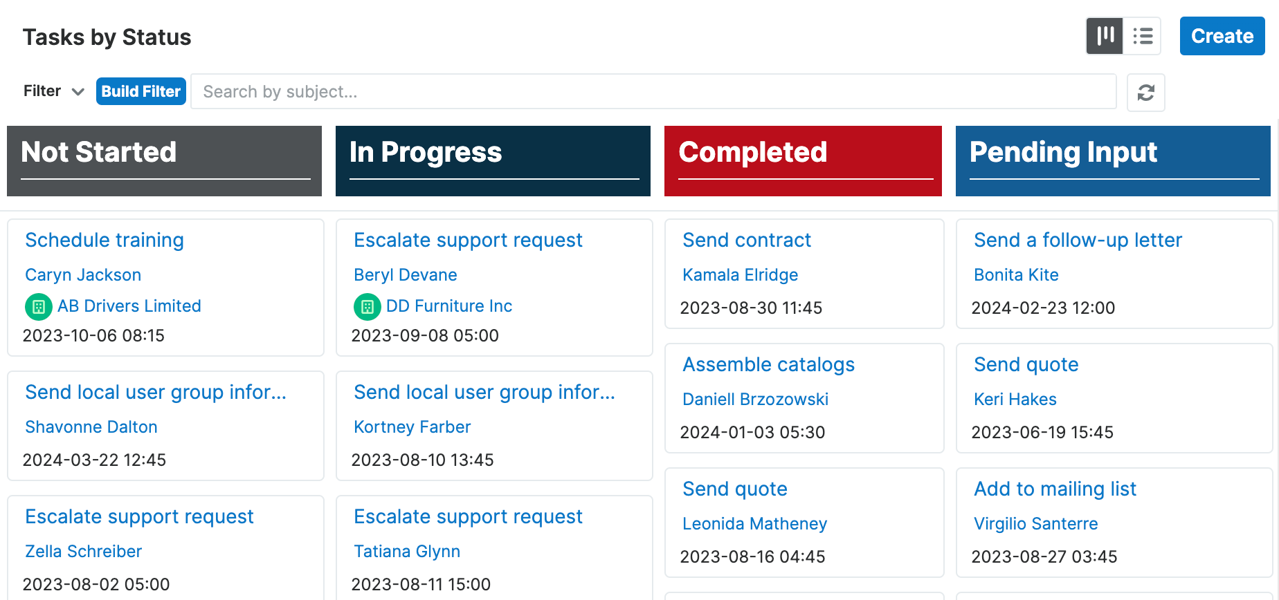Open the Build Filter options
The width and height of the screenshot is (1279, 600).
click(140, 91)
